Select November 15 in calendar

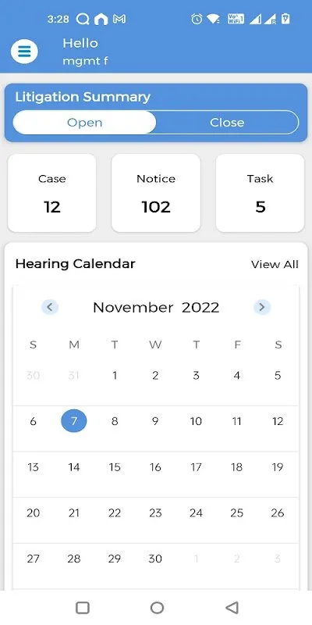tap(115, 466)
